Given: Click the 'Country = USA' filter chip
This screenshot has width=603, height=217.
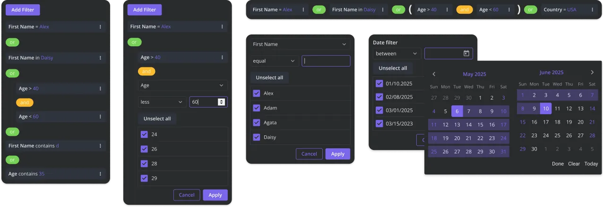Looking at the screenshot, I should click(570, 10).
